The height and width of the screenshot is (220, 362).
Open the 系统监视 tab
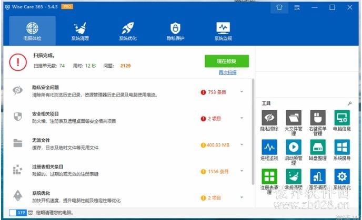223,31
